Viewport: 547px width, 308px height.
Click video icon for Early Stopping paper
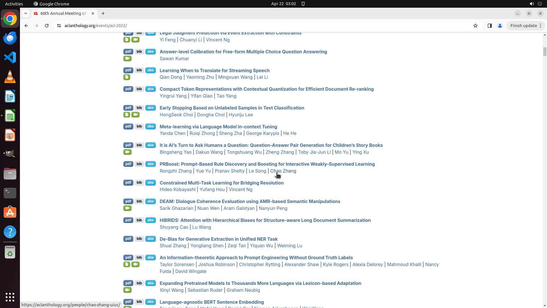click(x=135, y=115)
